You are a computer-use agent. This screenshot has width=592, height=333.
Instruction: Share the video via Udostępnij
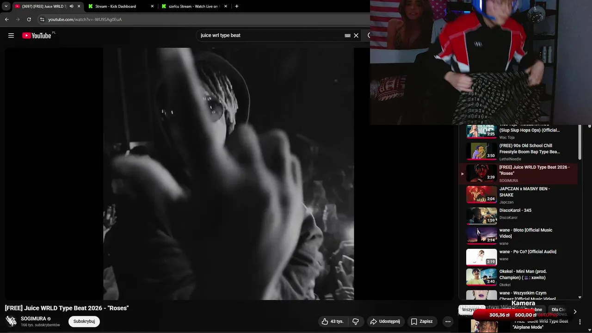tap(386, 321)
